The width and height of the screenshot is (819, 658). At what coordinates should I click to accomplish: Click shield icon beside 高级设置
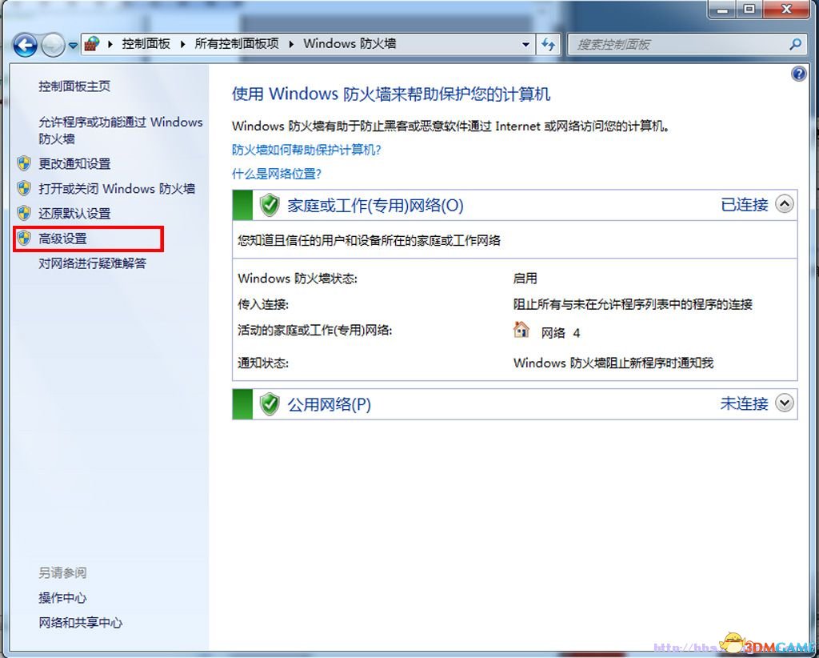pyautogui.click(x=24, y=239)
